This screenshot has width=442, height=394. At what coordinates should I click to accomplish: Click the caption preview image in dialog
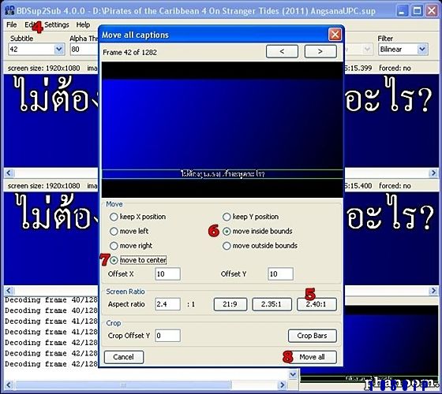click(222, 130)
